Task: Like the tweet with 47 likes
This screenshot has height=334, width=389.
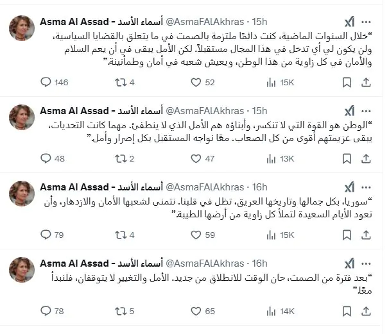Action: (x=196, y=158)
